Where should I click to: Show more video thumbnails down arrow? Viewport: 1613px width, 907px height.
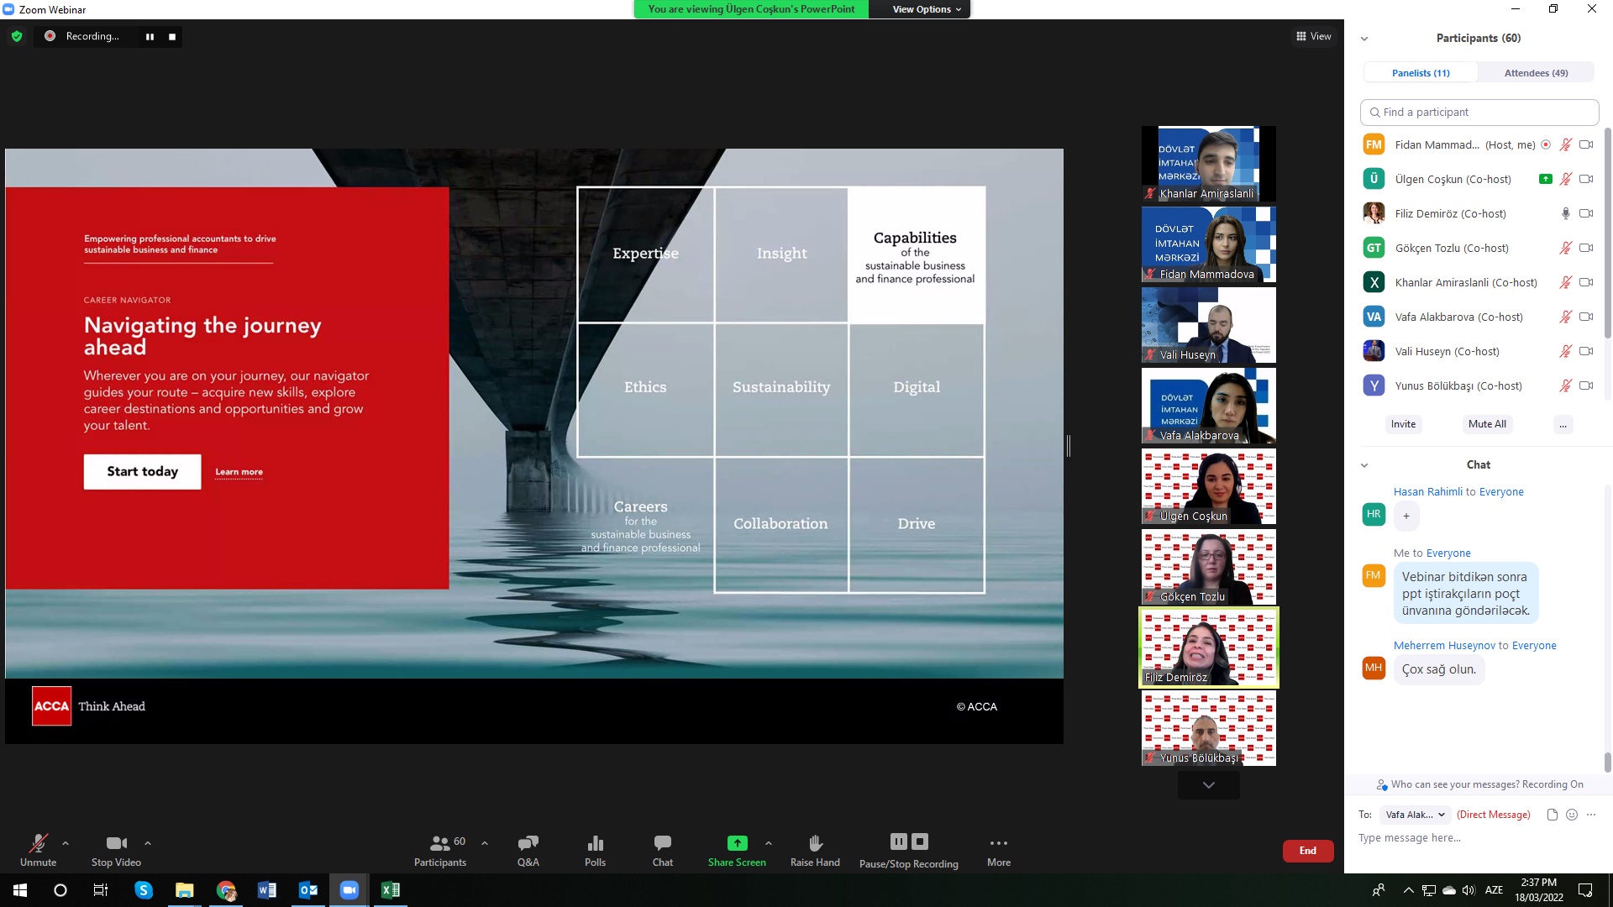[1209, 785]
